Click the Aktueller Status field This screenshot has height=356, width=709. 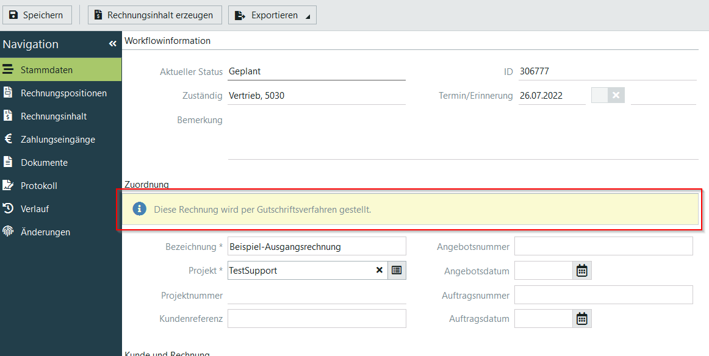tap(316, 71)
